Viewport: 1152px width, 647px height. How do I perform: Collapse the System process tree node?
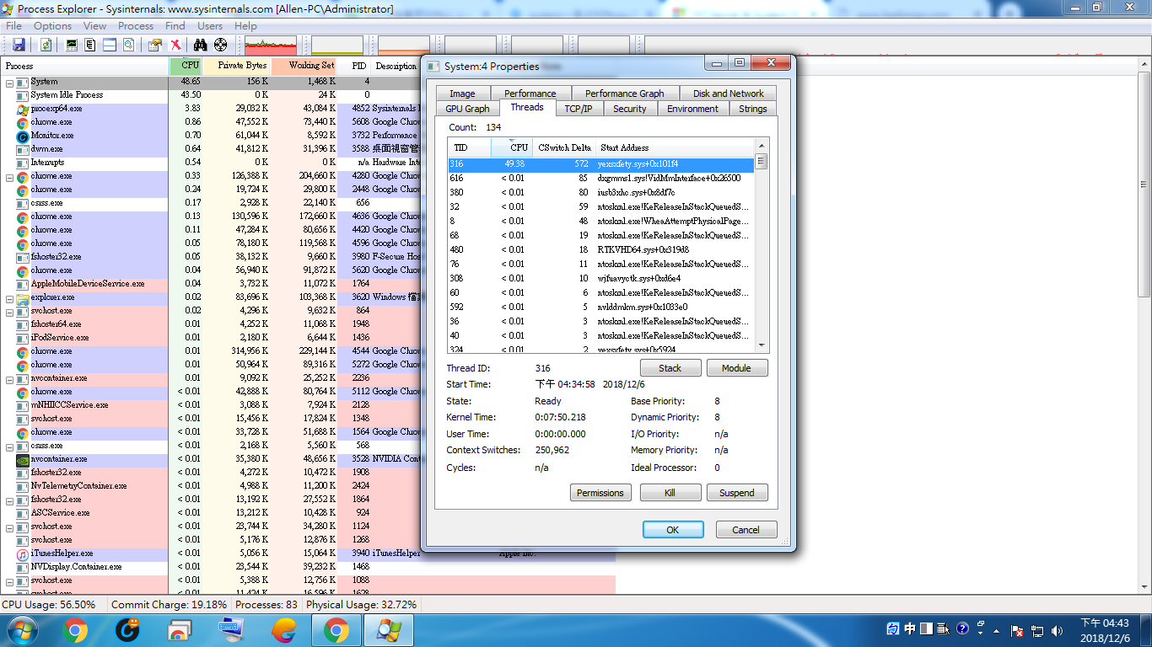pyautogui.click(x=9, y=82)
